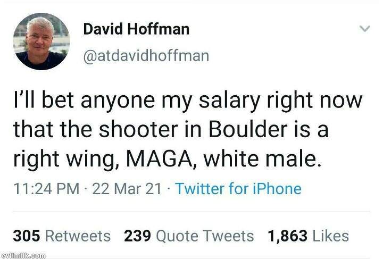Viewport: 383px width, 259px height.
Task: Click the David Hoffman display name
Action: pos(136,29)
